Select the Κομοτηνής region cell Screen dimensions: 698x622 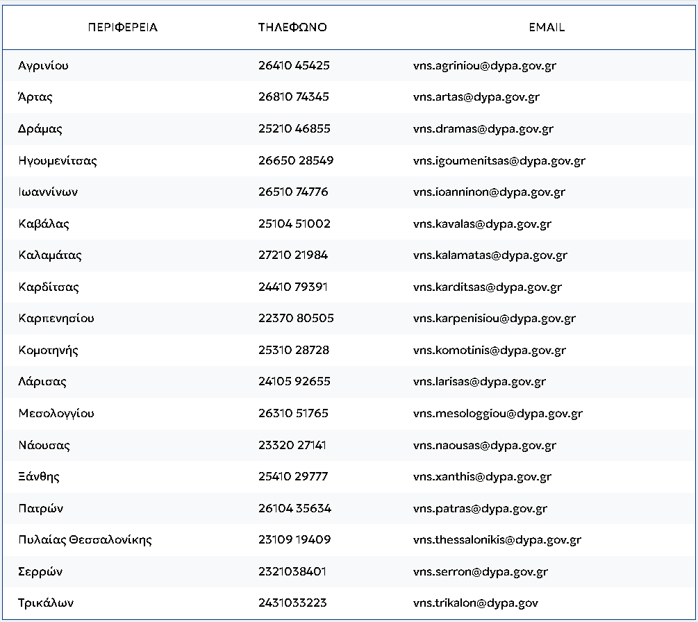(x=48, y=350)
